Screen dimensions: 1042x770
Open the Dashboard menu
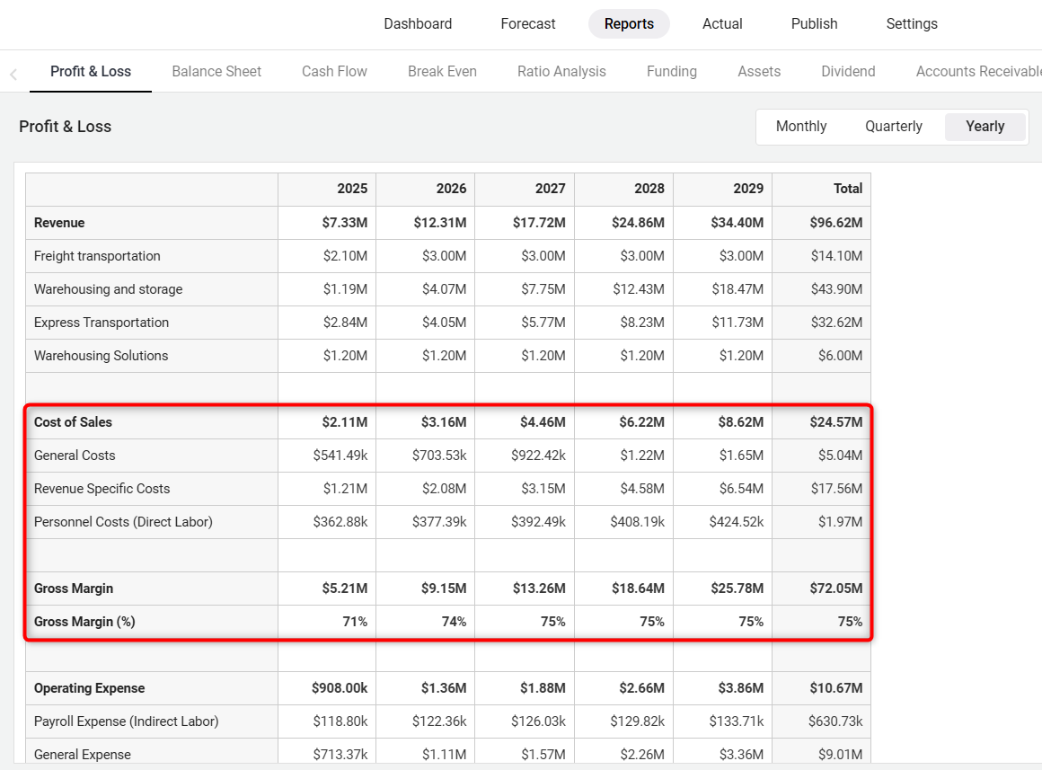(418, 24)
